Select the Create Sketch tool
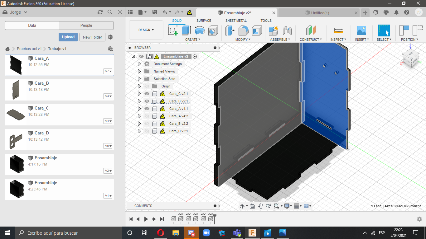 [x=173, y=30]
